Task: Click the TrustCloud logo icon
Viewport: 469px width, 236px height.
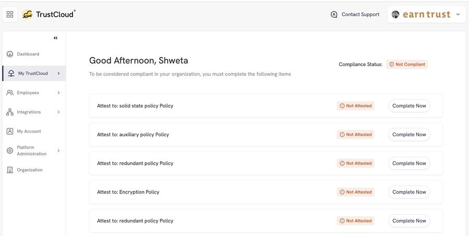Action: coord(27,15)
